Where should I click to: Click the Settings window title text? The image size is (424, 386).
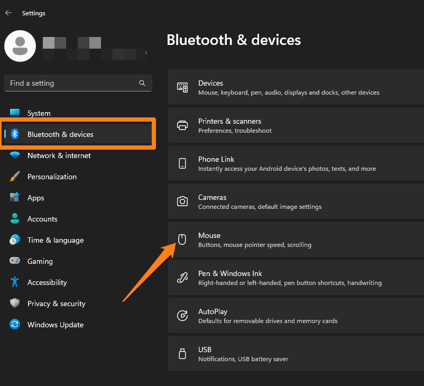(x=33, y=13)
